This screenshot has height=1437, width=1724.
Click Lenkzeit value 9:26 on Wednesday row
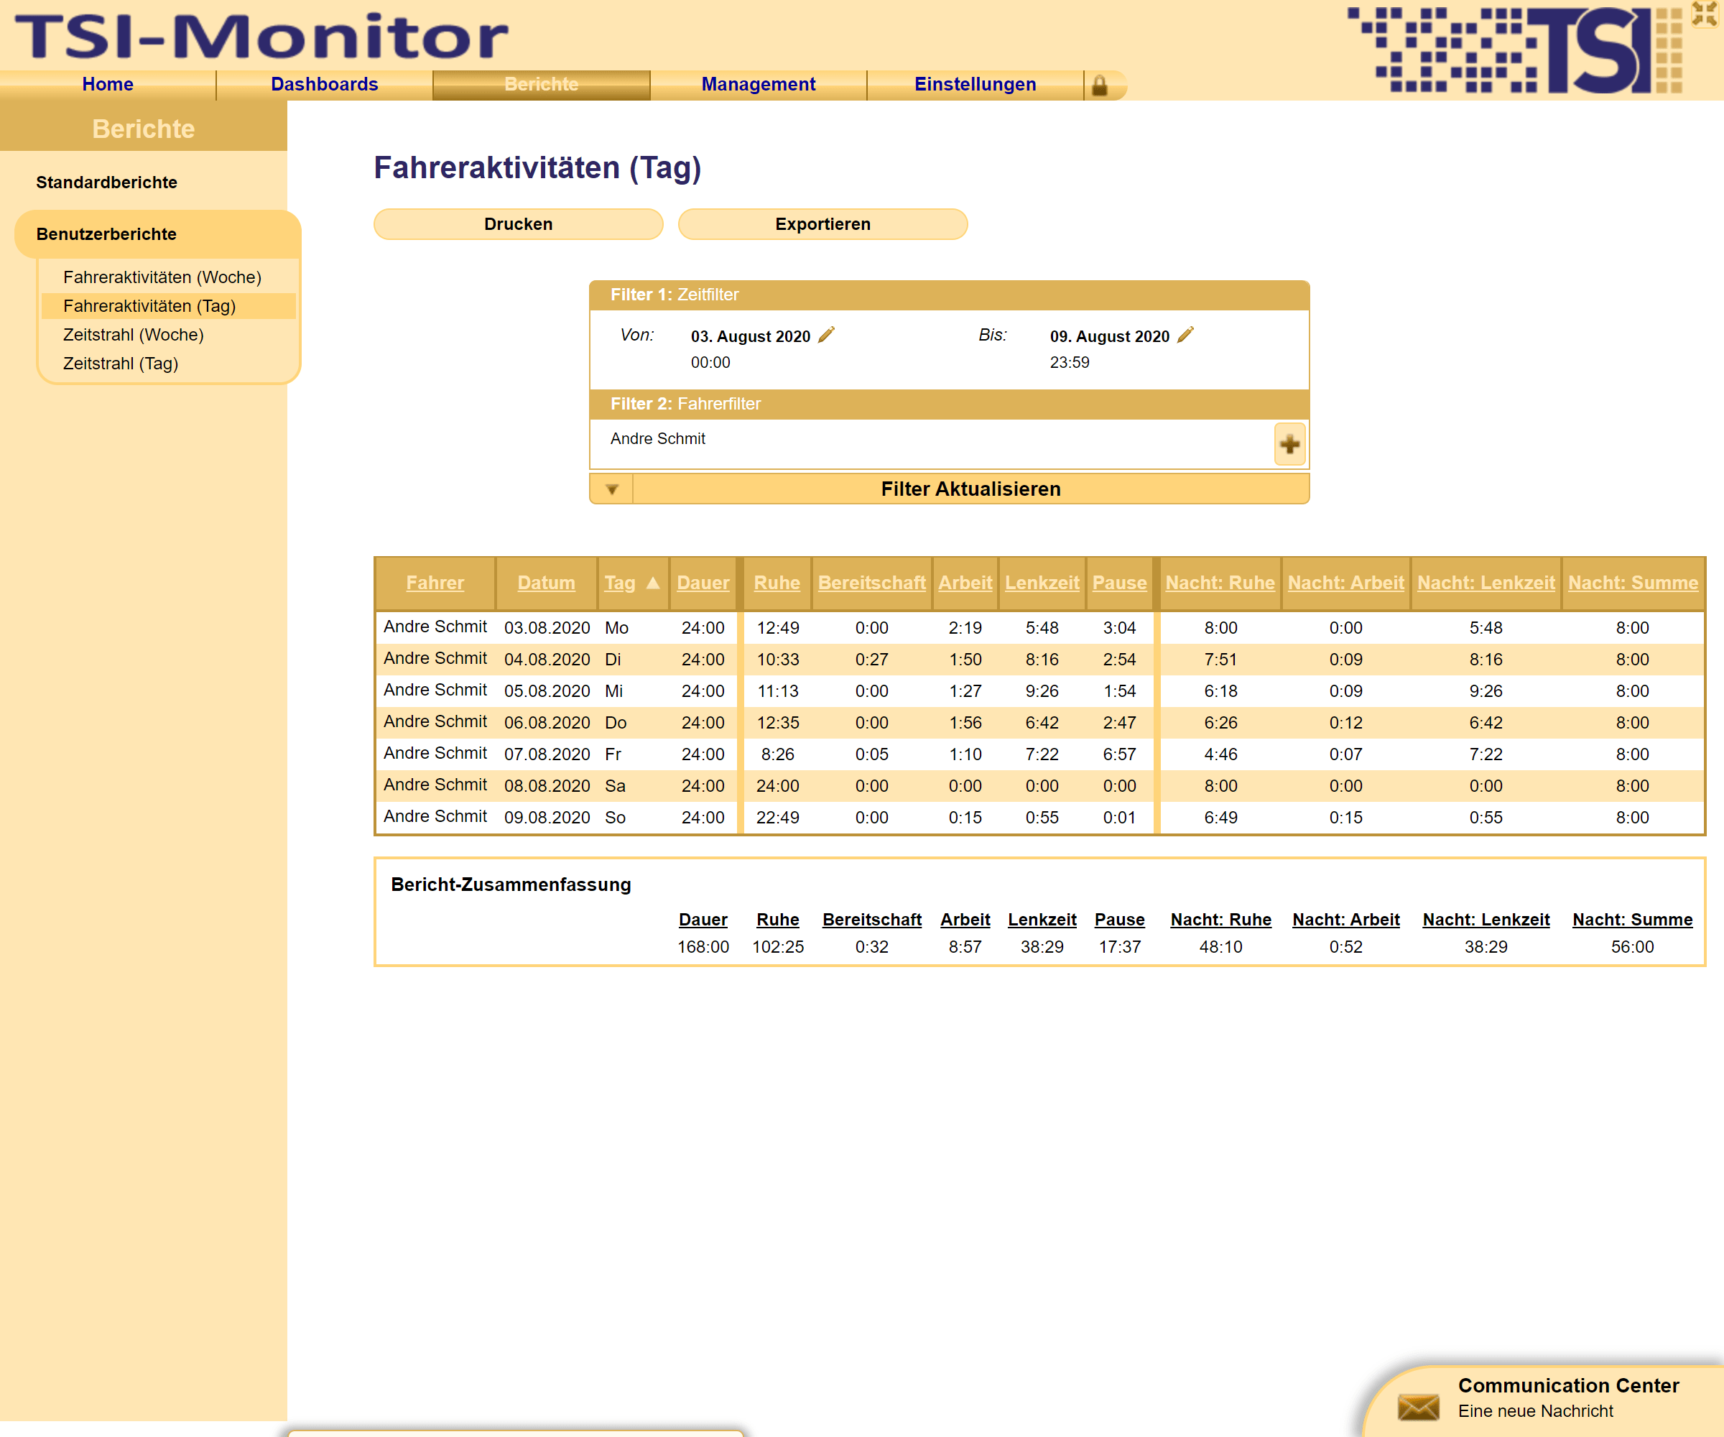[1042, 690]
